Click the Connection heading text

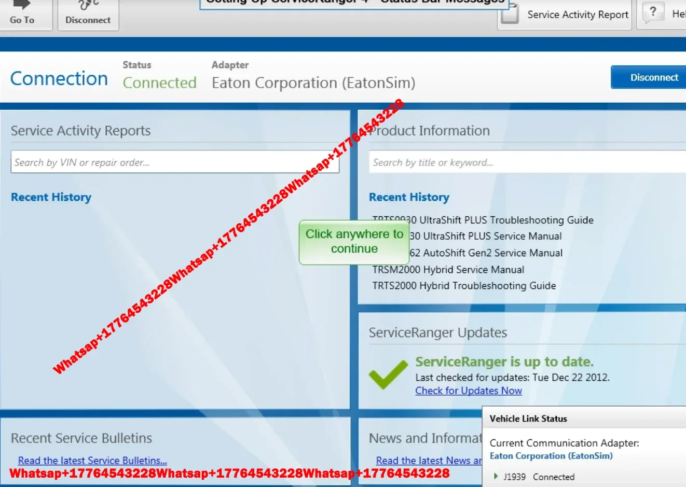point(59,79)
